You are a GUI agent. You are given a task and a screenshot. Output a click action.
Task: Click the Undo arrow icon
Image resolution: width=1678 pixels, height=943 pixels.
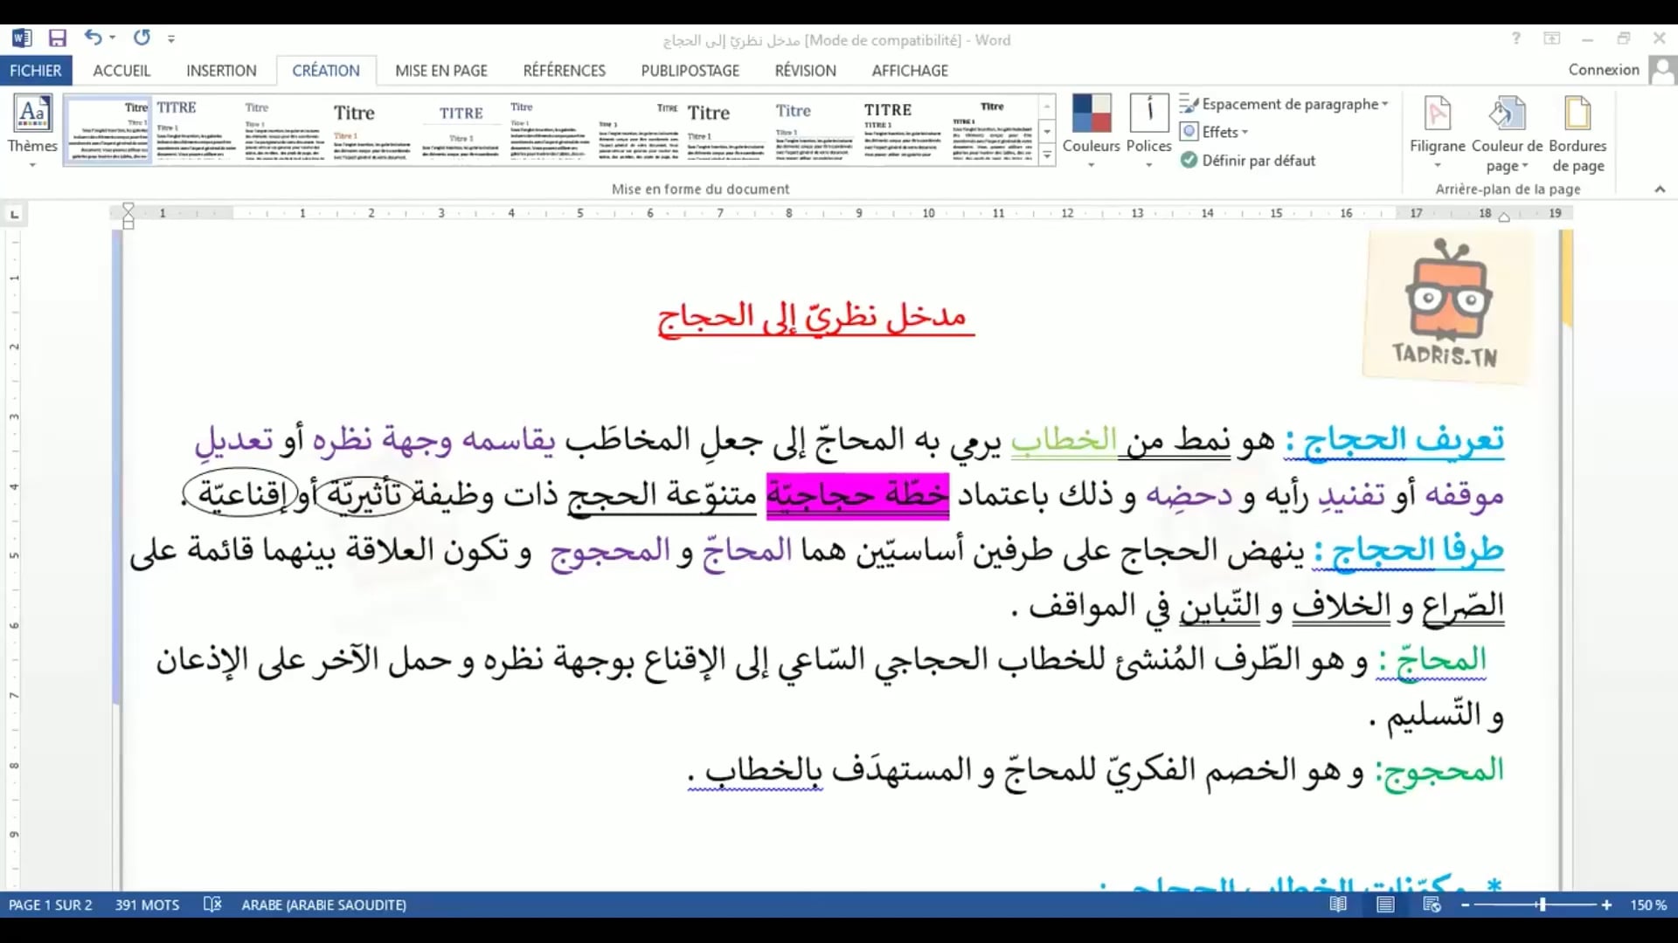pyautogui.click(x=93, y=38)
